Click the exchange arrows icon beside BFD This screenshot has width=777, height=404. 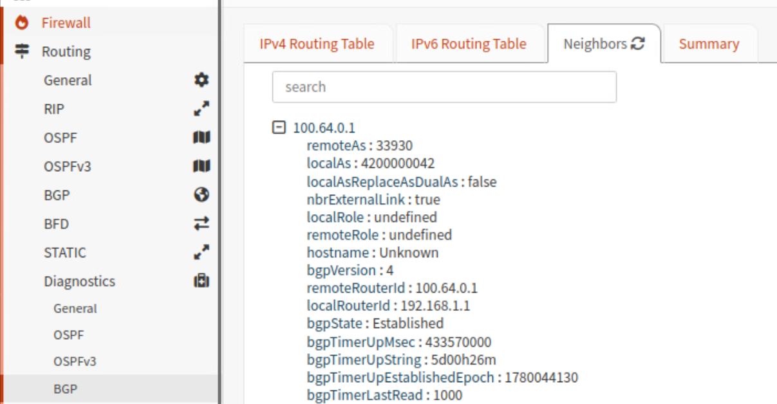pos(201,224)
